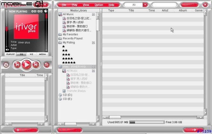Screen dimensions: 212x134
Task: Switch to the VIZ tab
Action: (x=31, y=54)
